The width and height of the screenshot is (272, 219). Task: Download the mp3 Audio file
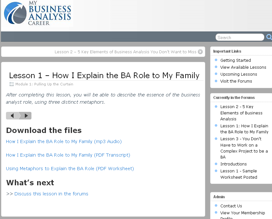pos(64,141)
